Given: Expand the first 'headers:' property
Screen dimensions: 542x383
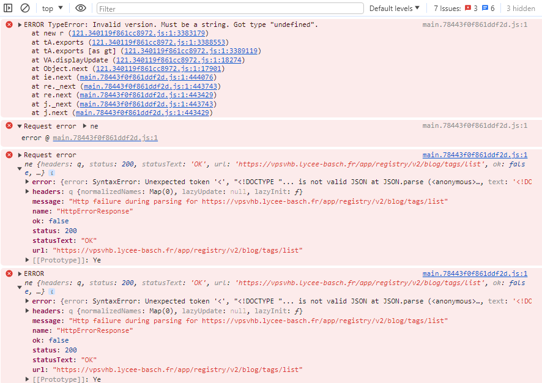Looking at the screenshot, I should pos(28,191).
